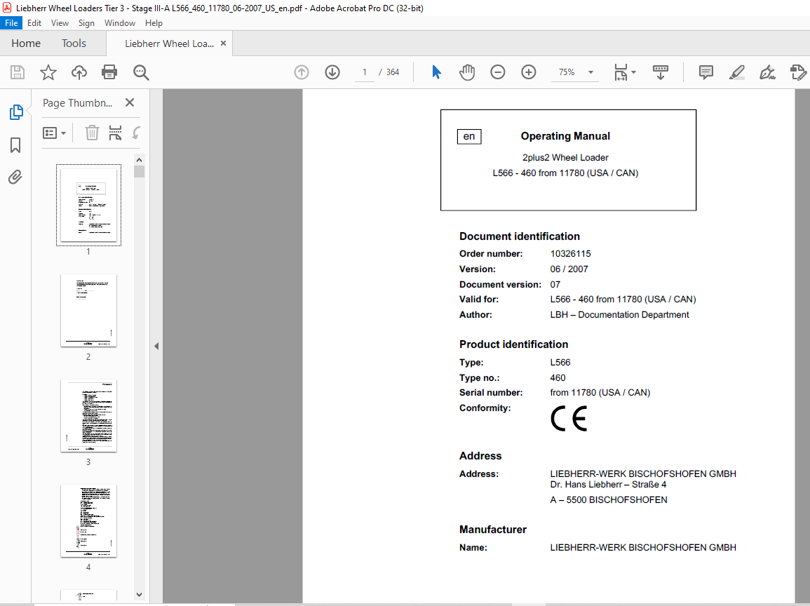Select page 3 thumbnail
Image resolution: width=810 pixels, height=606 pixels.
point(88,416)
